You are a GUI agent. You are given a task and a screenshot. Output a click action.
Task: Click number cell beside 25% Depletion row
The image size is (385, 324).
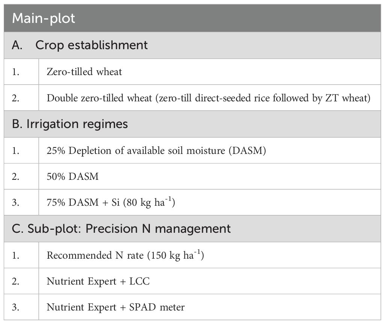(x=16, y=151)
